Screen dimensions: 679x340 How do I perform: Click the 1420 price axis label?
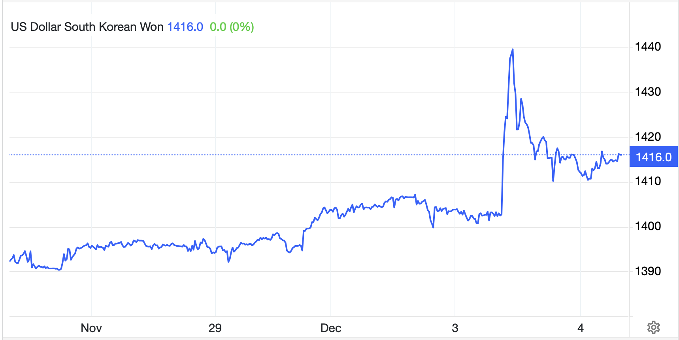coord(648,137)
